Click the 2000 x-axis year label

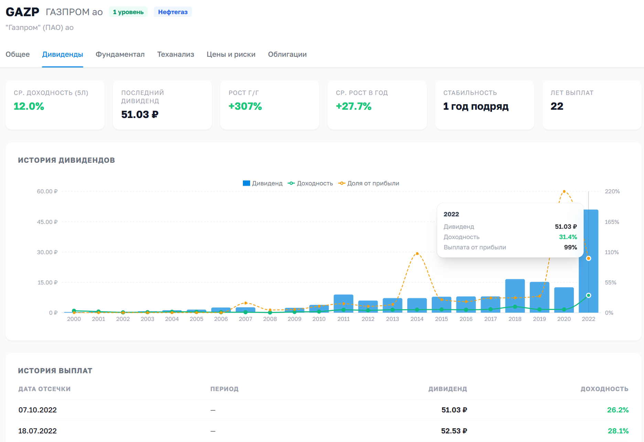tap(74, 319)
